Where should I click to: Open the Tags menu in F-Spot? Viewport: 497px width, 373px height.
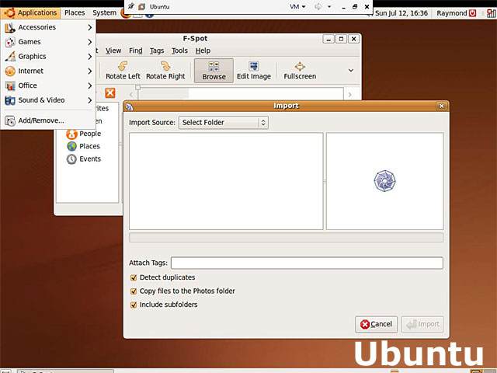click(157, 51)
